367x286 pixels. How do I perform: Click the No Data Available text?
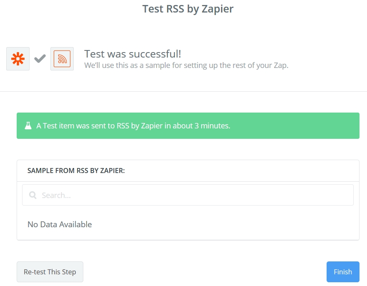60,224
